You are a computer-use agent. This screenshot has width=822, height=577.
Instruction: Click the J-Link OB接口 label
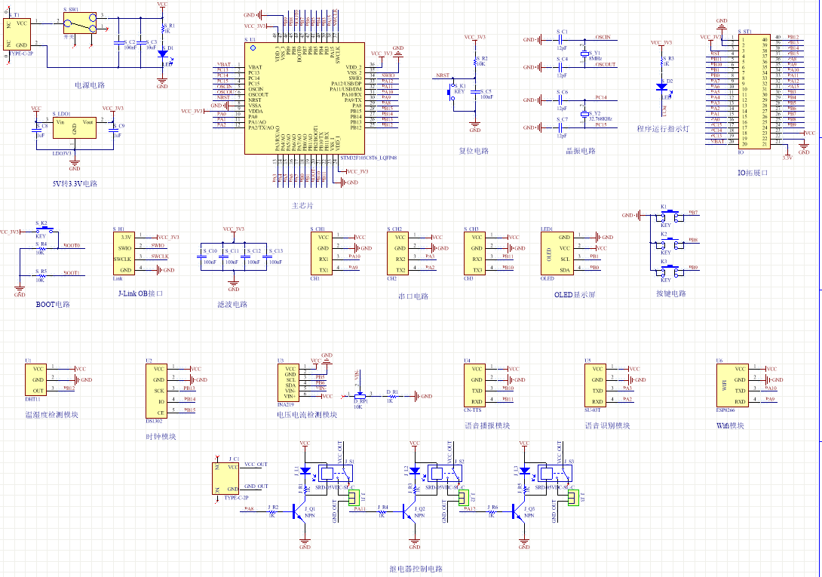coord(140,293)
